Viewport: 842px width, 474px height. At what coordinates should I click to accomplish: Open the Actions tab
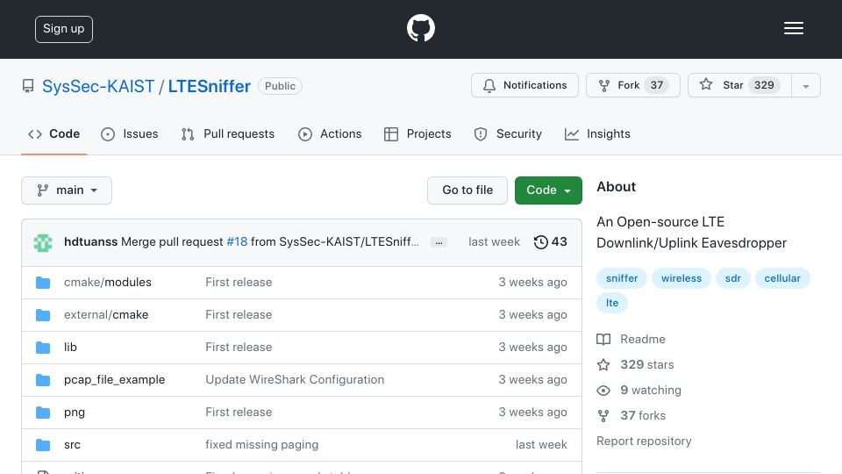pyautogui.click(x=330, y=133)
